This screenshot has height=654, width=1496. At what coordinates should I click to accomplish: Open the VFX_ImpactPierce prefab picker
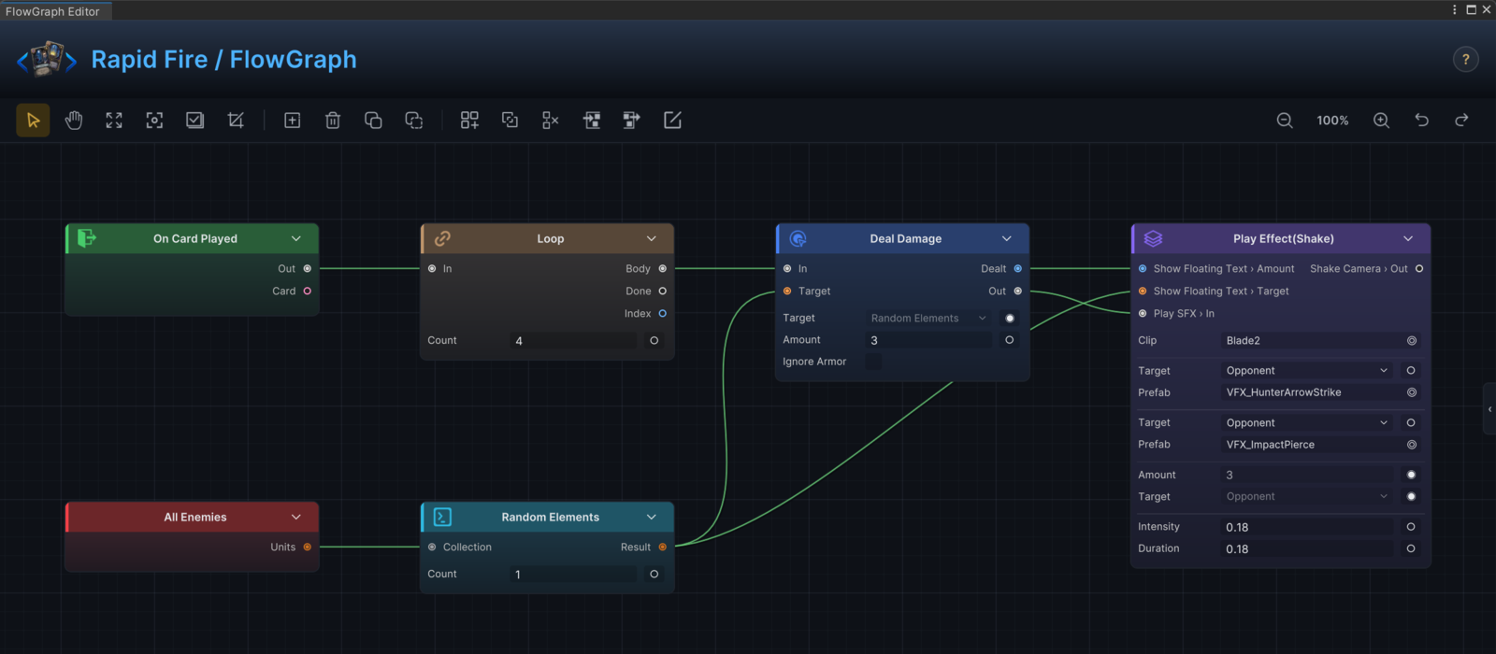pyautogui.click(x=1412, y=445)
